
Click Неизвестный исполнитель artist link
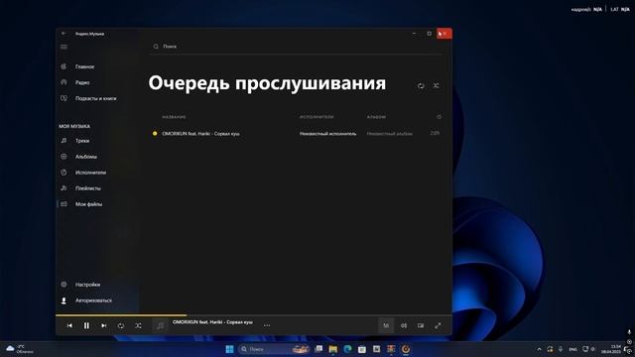(x=328, y=134)
